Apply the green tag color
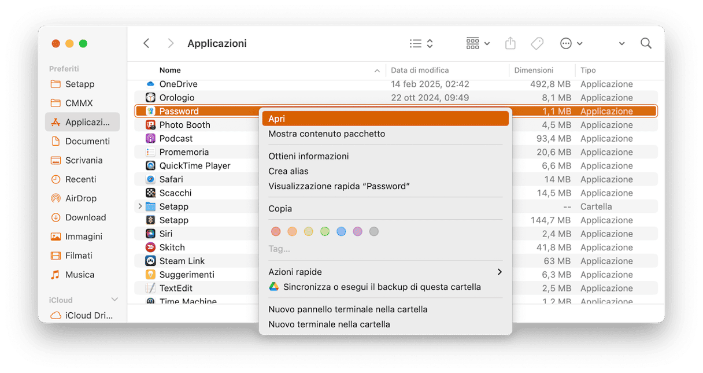This screenshot has height=373, width=703. click(x=325, y=231)
